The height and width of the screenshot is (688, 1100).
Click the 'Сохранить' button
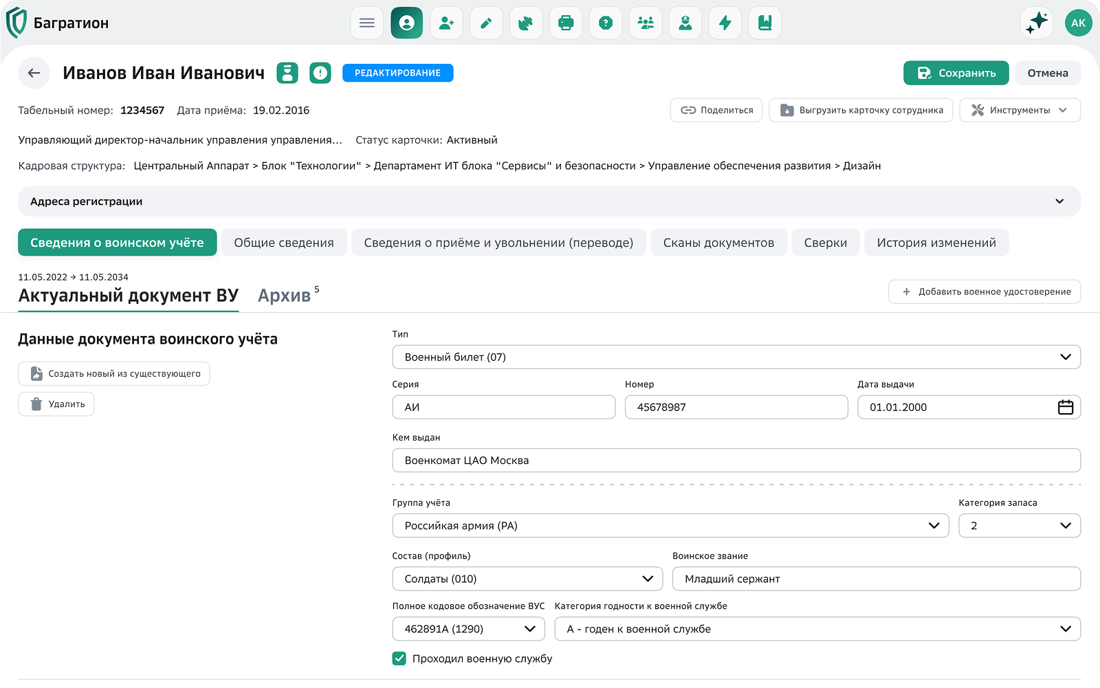point(956,73)
